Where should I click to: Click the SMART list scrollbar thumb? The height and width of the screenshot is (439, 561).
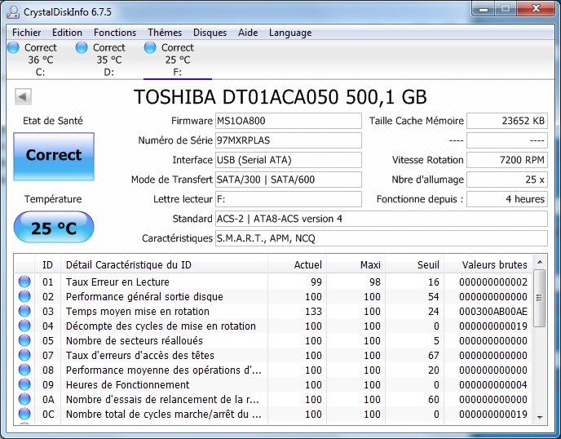[540, 298]
